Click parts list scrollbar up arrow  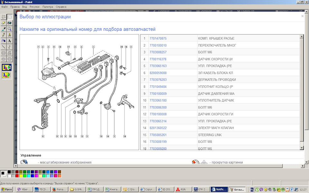click(302, 37)
